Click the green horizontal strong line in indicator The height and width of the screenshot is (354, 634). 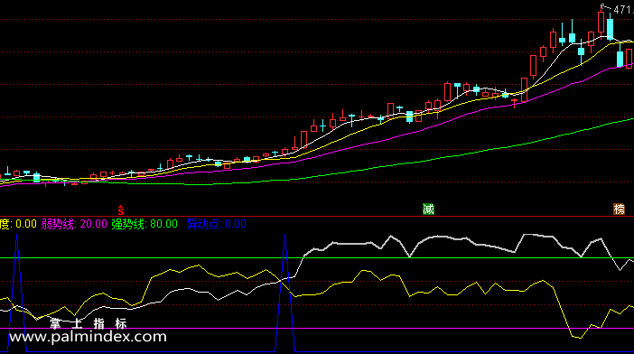coord(317,257)
